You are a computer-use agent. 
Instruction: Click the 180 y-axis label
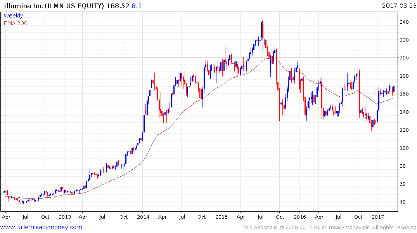click(x=404, y=76)
